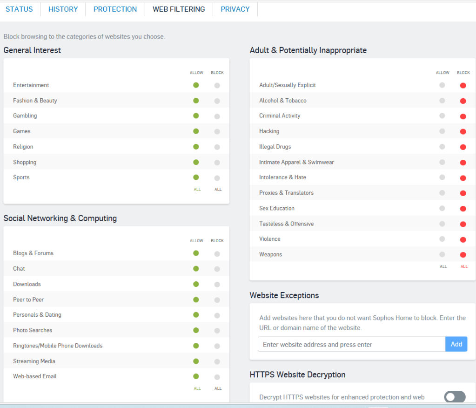Switch to the Status tab
476x408 pixels.
point(19,9)
